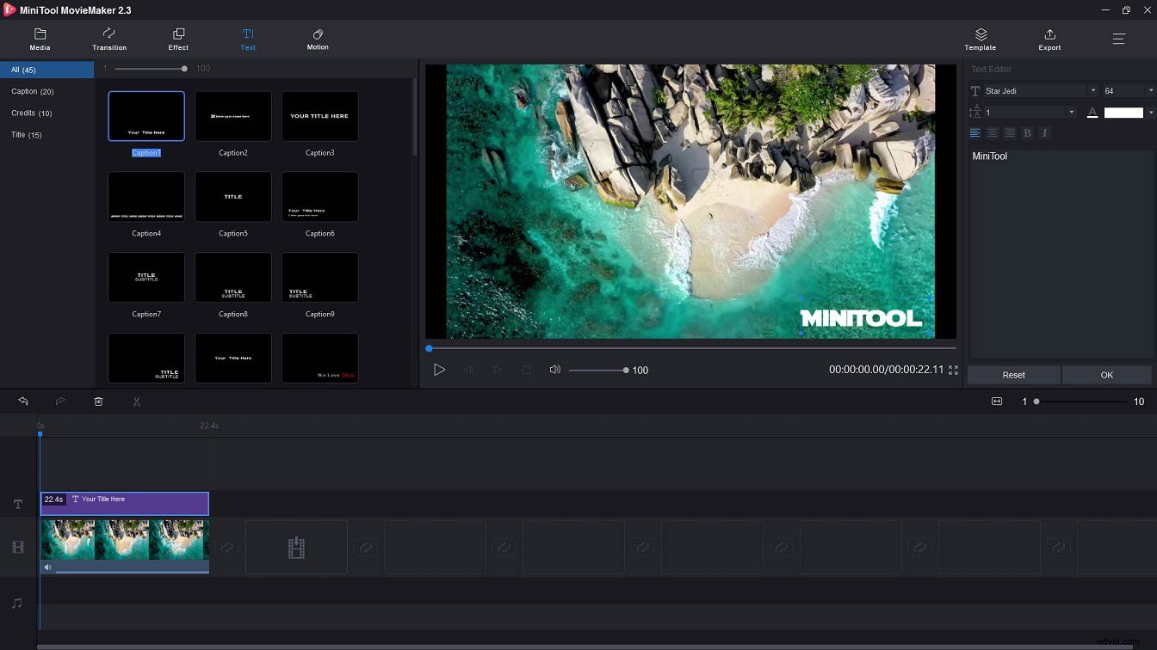Open the Motion panel
Viewport: 1157px width, 650px height.
tap(318, 39)
